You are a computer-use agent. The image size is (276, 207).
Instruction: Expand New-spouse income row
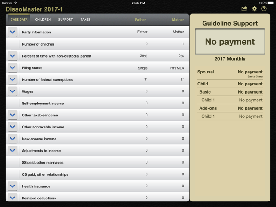[12, 139]
